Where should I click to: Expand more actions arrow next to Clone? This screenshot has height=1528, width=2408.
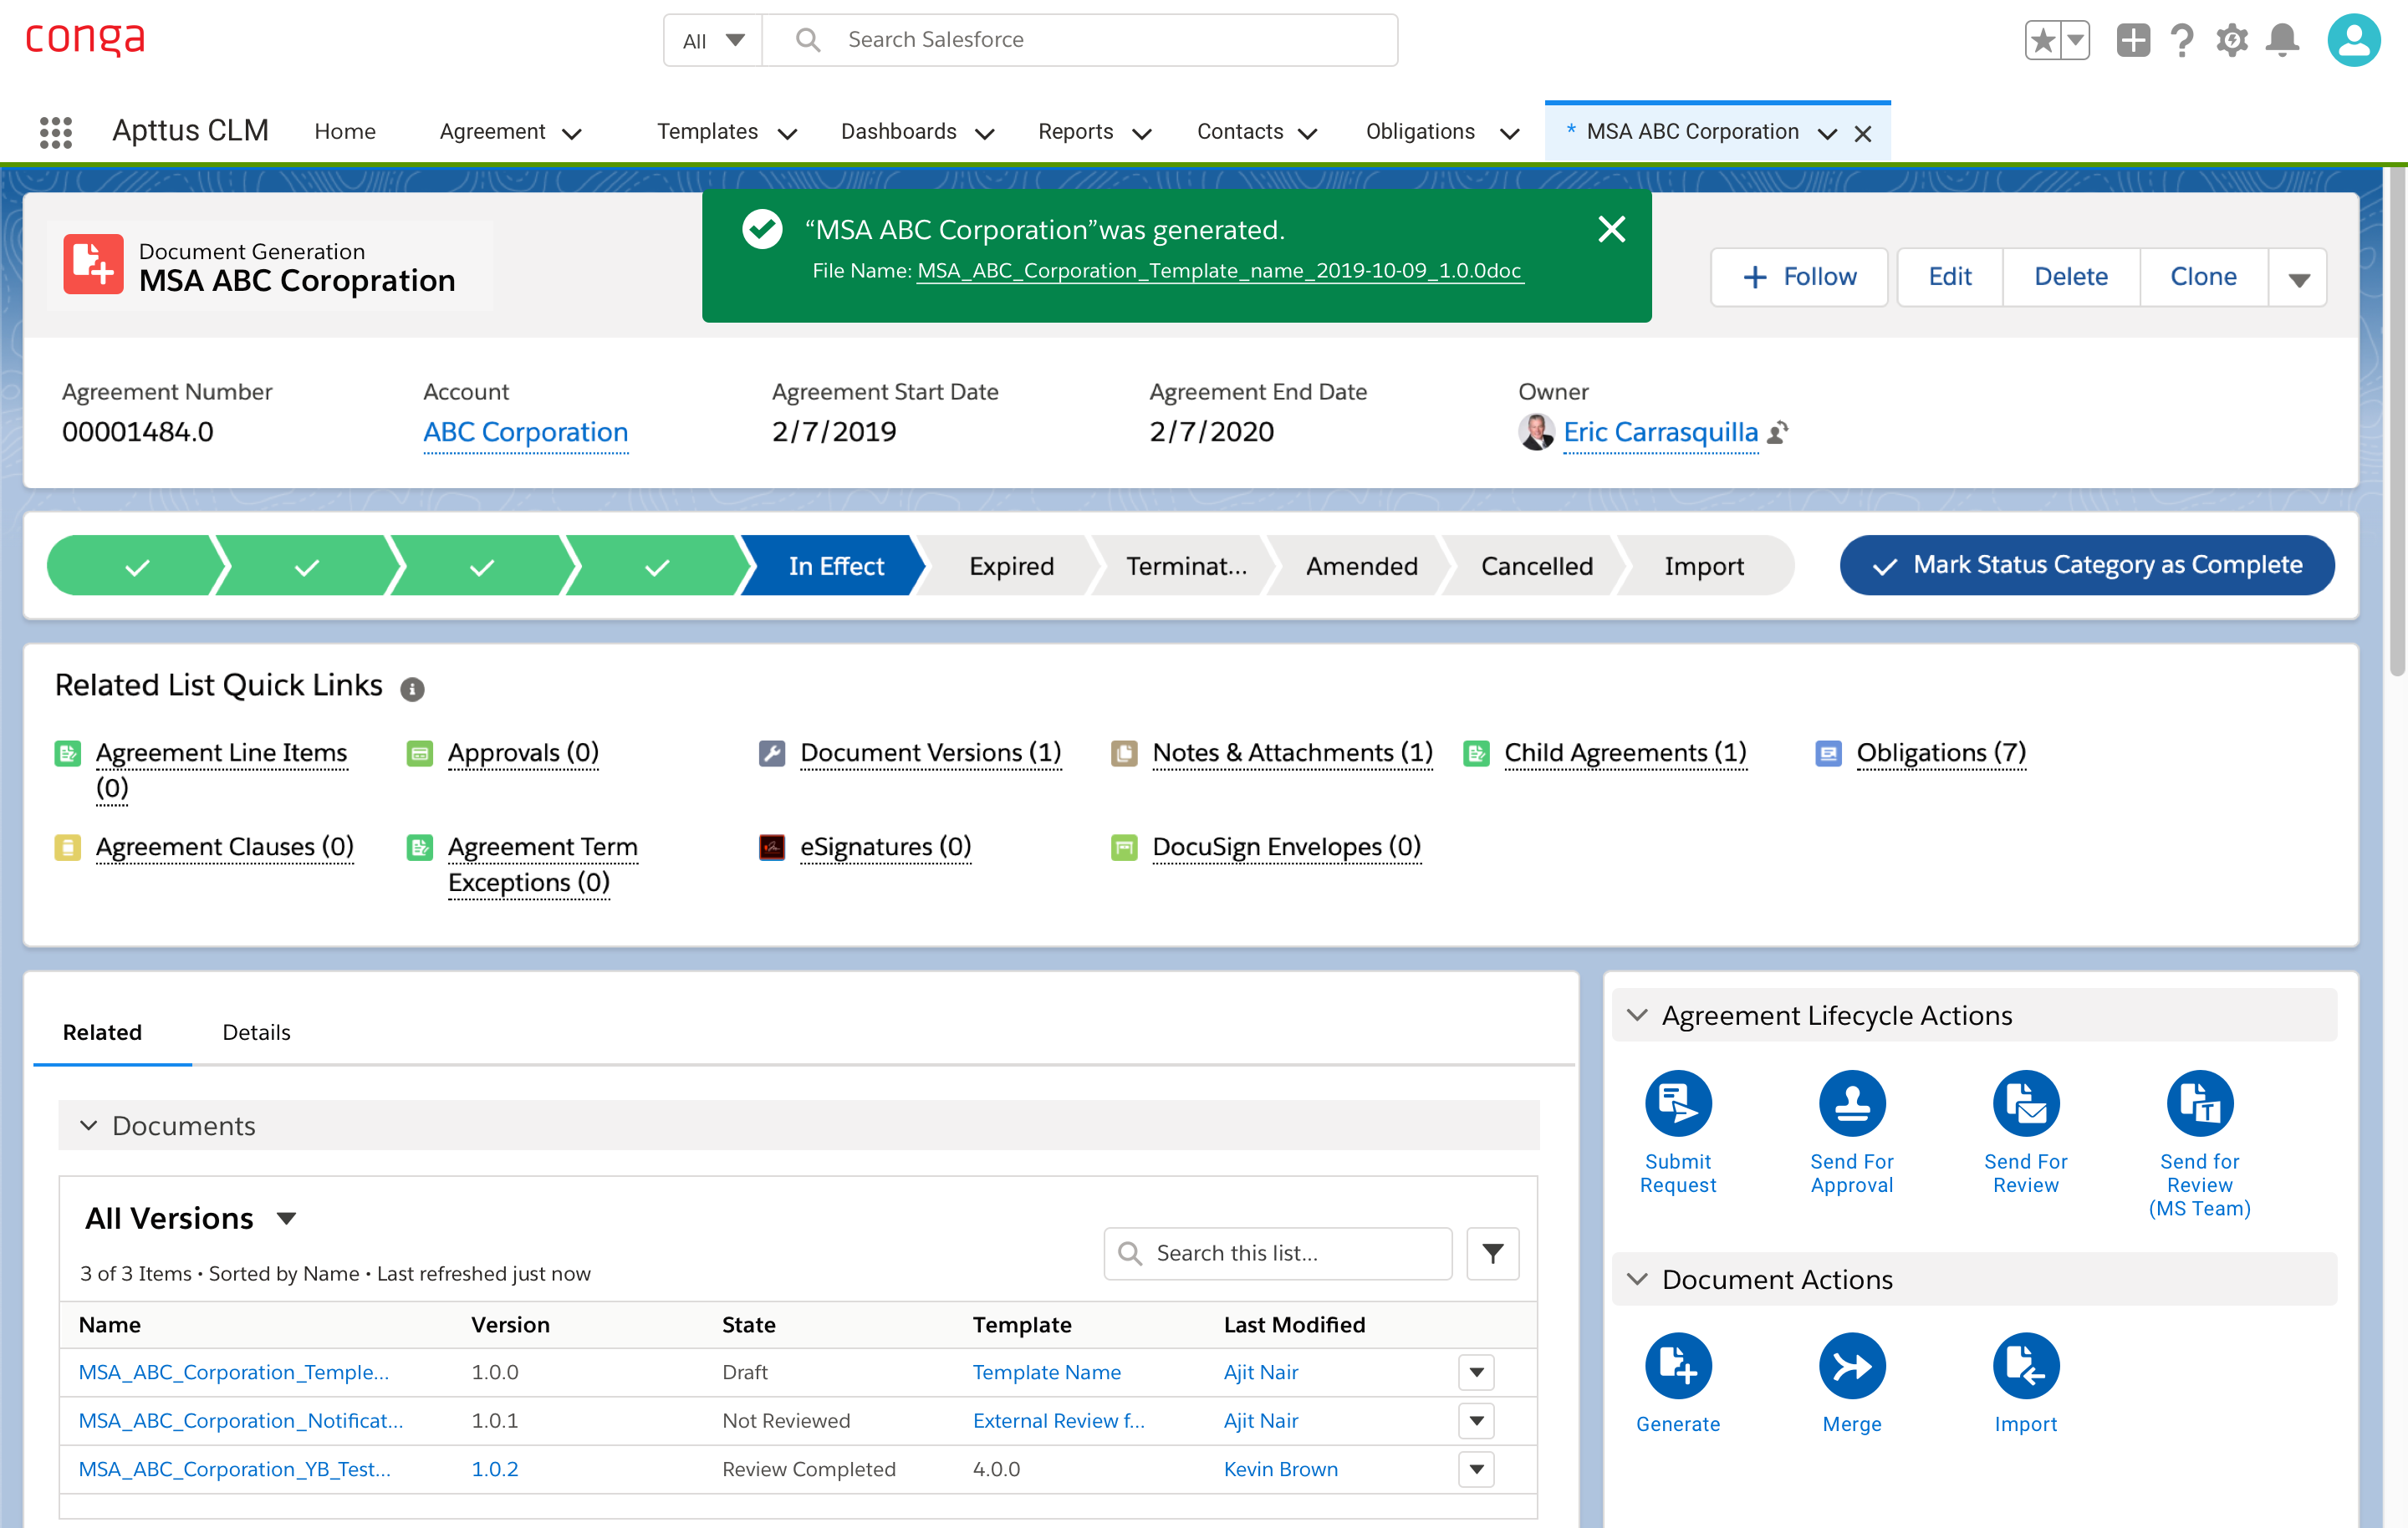[x=2298, y=278]
